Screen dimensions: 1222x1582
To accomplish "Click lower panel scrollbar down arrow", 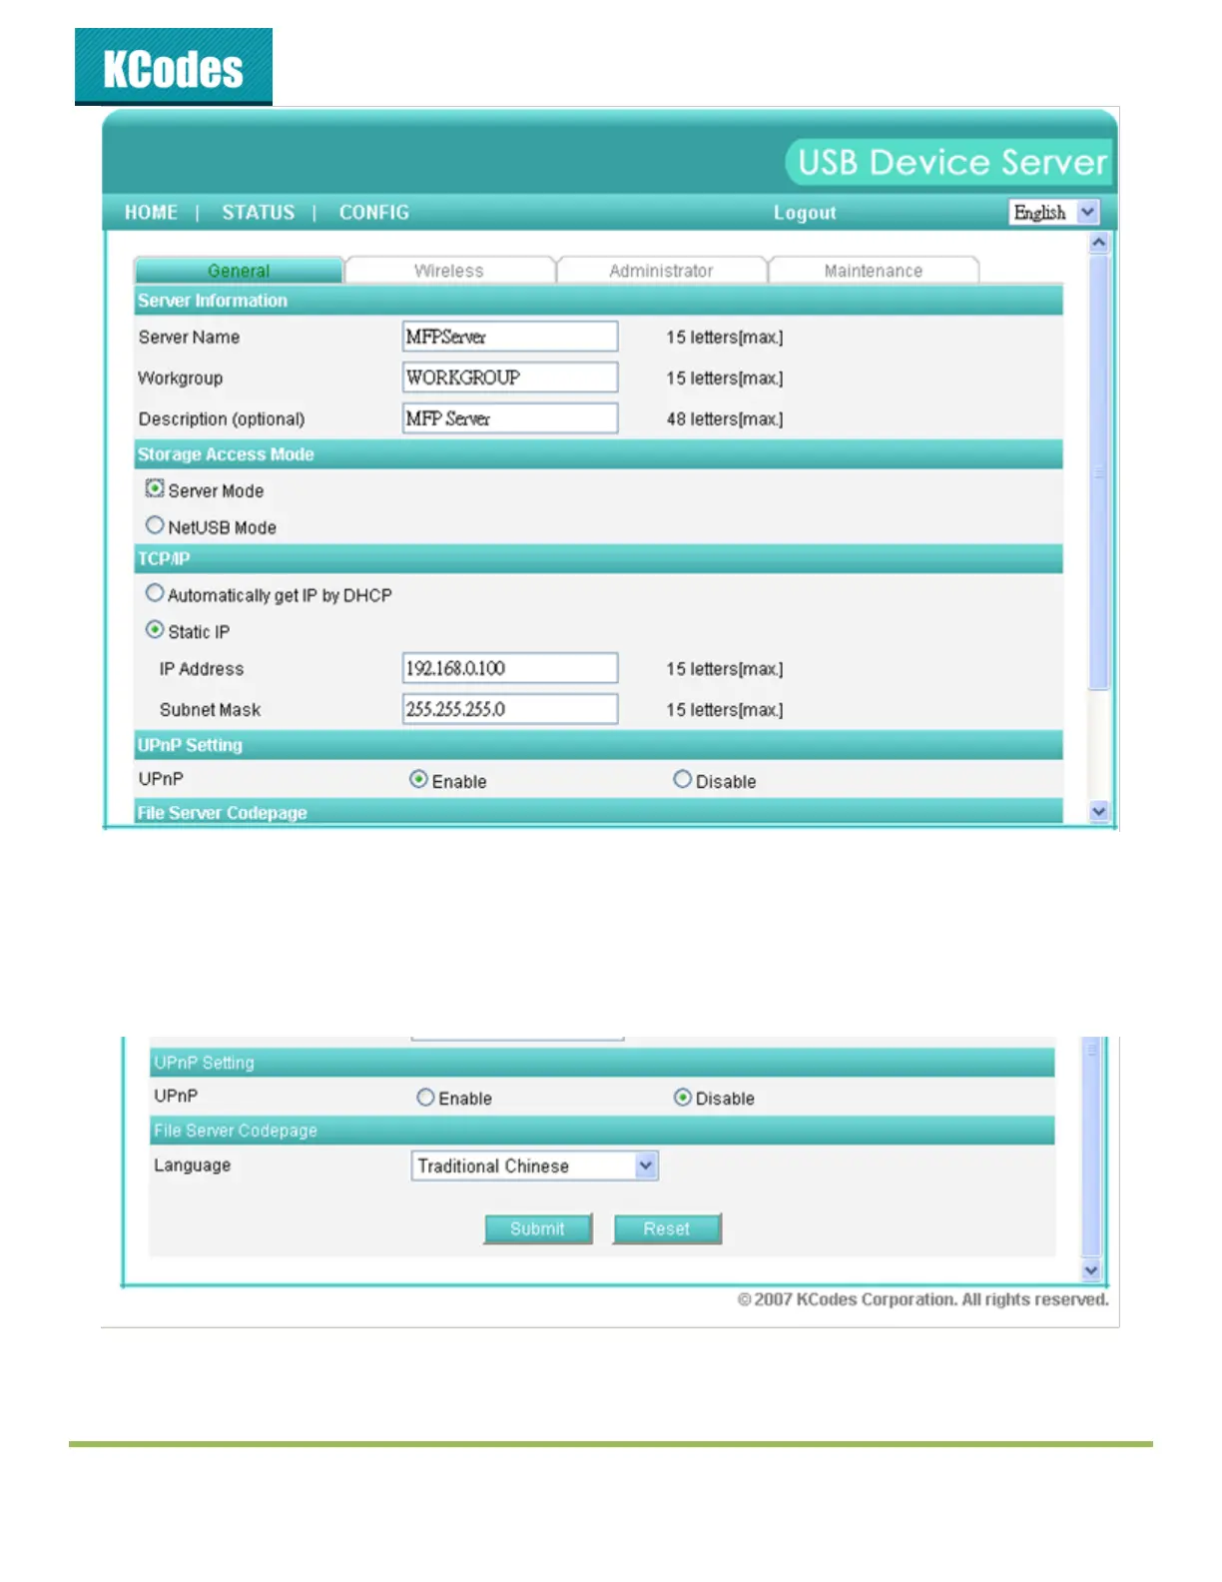I will pyautogui.click(x=1091, y=1270).
